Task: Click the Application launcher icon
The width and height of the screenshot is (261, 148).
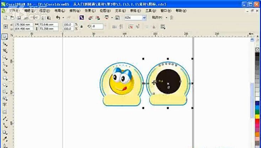Action: pos(107,17)
